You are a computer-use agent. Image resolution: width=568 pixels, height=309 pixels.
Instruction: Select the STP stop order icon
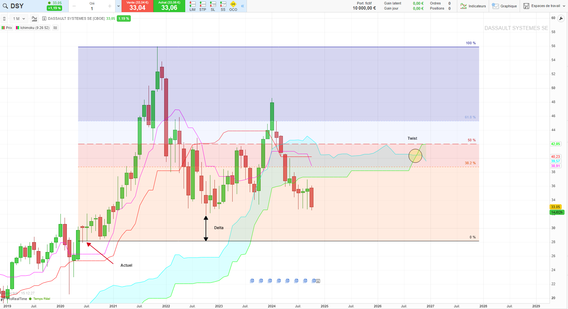click(203, 6)
